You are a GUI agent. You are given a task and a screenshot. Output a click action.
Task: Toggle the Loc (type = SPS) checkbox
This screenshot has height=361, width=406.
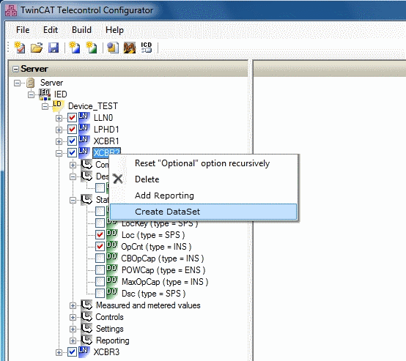coord(100,235)
